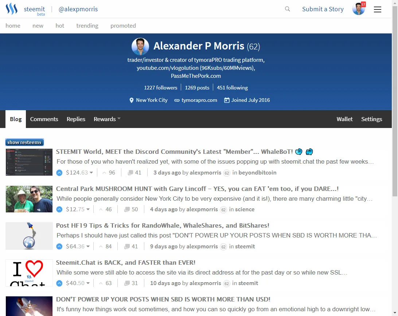Click the location pin icon beside New York City
398x316 pixels.
[132, 100]
